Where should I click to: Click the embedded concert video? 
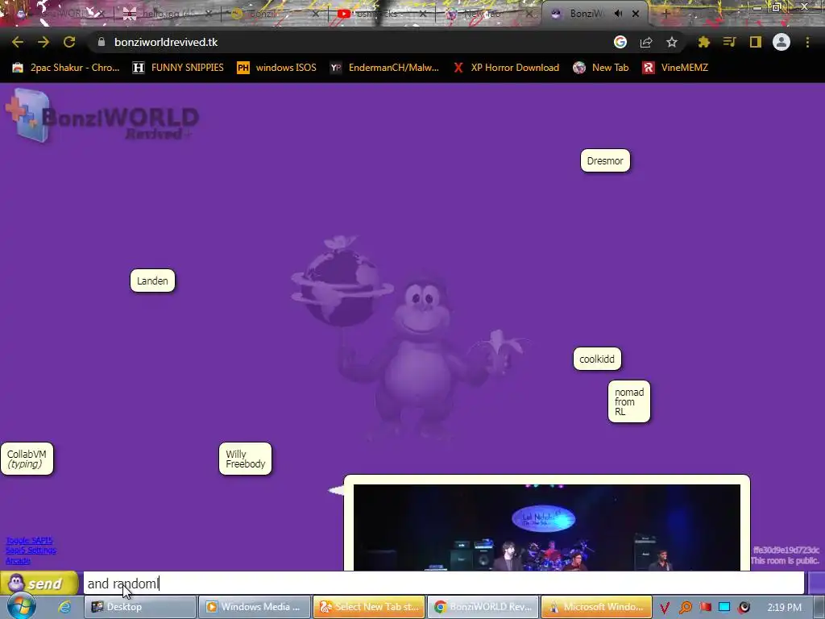pos(547,527)
